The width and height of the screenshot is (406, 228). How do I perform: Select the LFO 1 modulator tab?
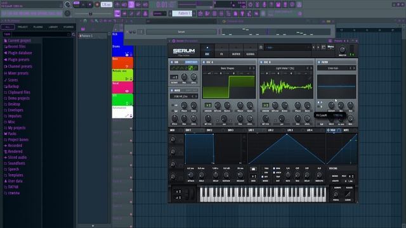(x=251, y=130)
